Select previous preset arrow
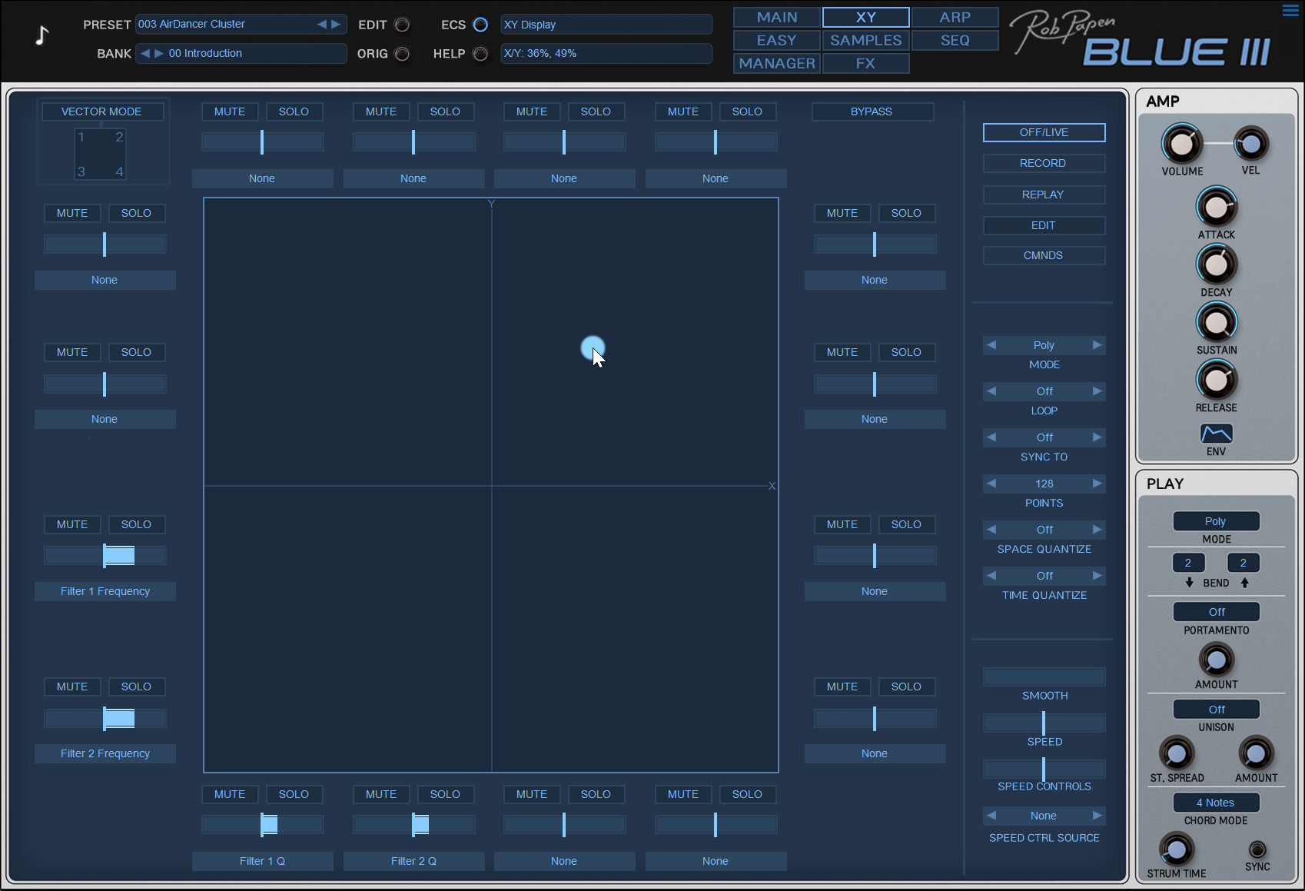The image size is (1305, 891). [322, 24]
